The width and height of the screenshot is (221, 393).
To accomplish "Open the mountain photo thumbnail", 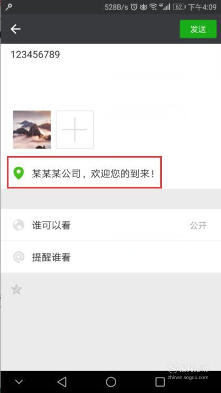I will click(x=32, y=129).
